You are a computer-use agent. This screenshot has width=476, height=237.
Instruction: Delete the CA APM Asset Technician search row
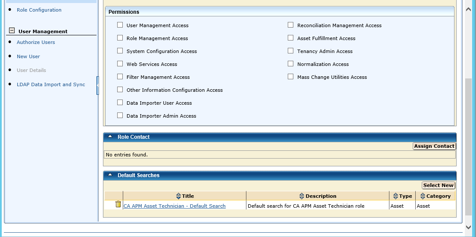coord(118,204)
